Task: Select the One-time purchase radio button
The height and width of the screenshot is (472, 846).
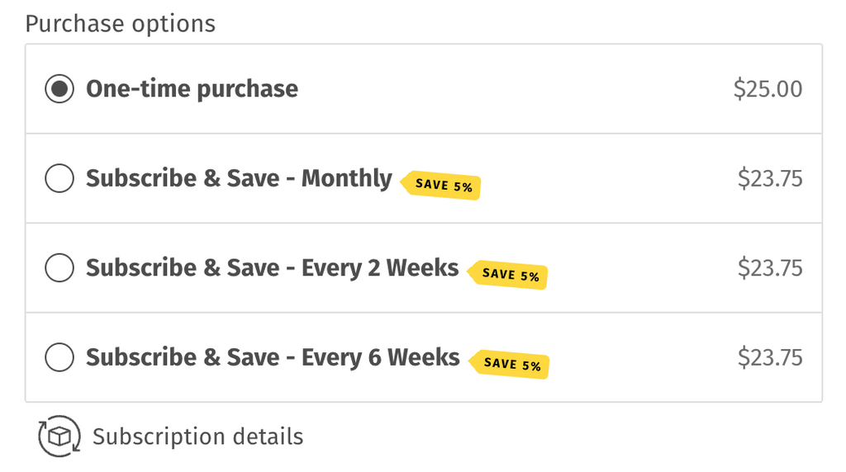Action: point(59,89)
